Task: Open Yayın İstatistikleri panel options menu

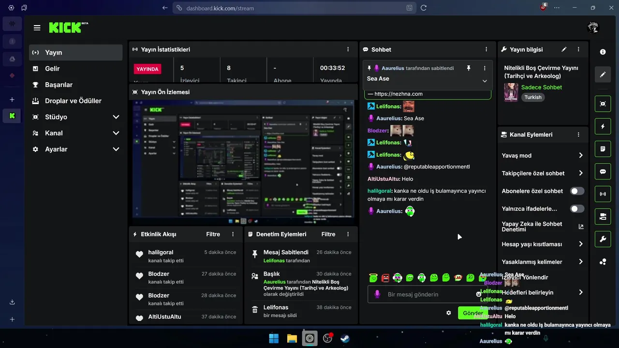Action: tap(348, 49)
